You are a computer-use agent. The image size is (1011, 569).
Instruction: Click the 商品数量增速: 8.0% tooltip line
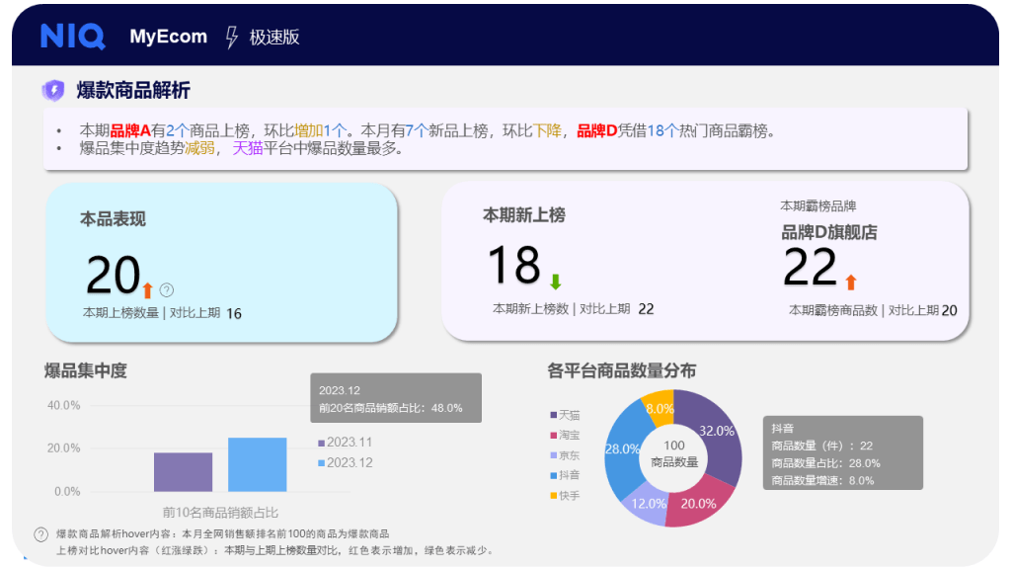[x=822, y=481]
